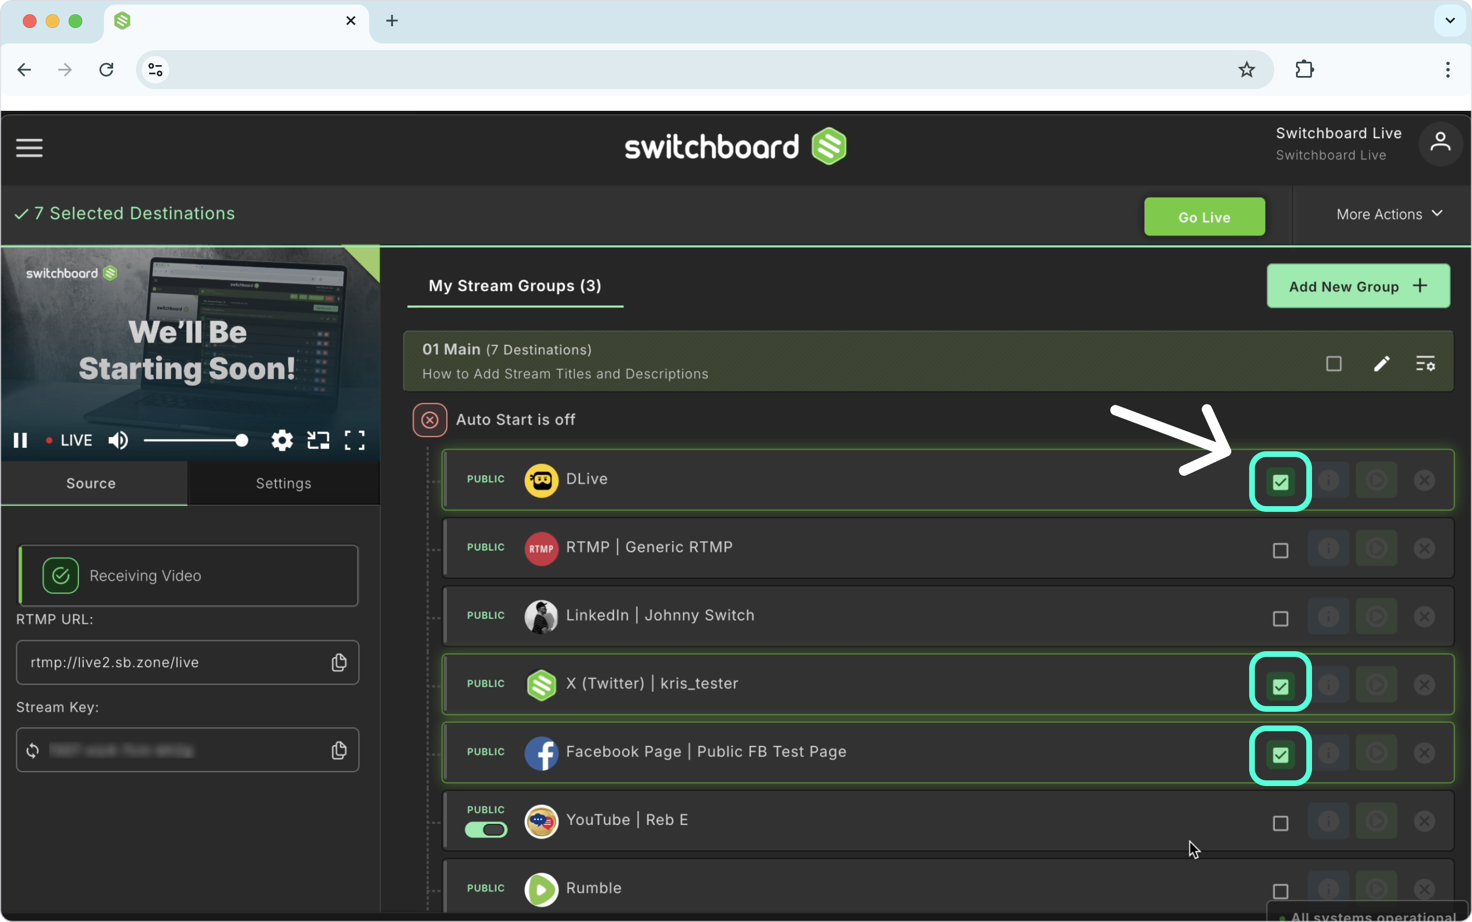Open the user account profile icon
This screenshot has height=922, width=1472.
click(x=1441, y=144)
